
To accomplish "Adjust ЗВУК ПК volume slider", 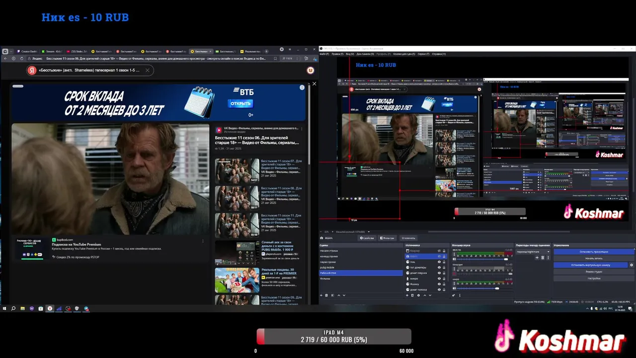I will click(506, 259).
